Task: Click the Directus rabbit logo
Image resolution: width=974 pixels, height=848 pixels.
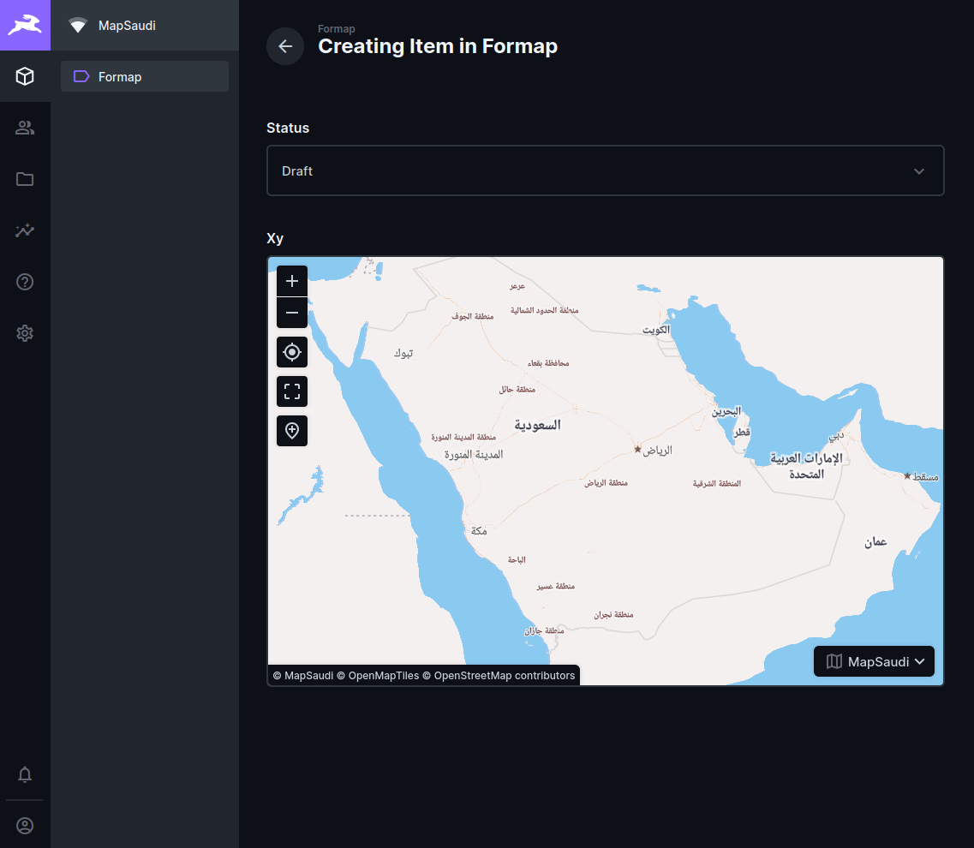Action: (25, 25)
